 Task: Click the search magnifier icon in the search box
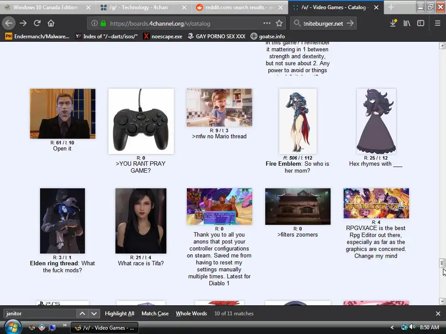[x=297, y=23]
